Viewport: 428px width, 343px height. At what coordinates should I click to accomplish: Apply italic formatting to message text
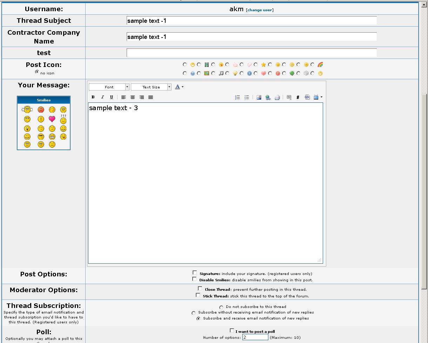point(102,97)
